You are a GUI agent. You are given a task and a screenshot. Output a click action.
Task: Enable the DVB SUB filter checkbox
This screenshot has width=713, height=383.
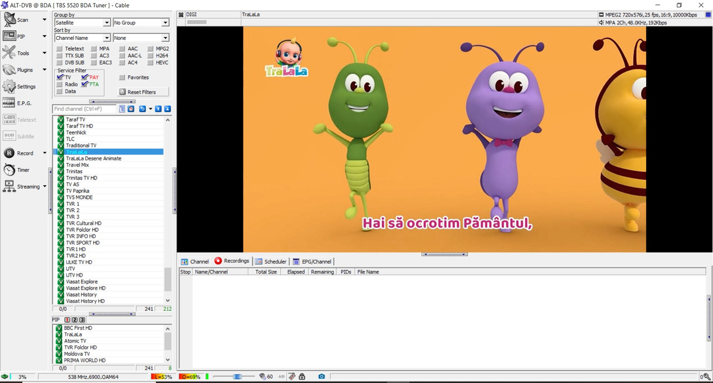pyautogui.click(x=60, y=63)
